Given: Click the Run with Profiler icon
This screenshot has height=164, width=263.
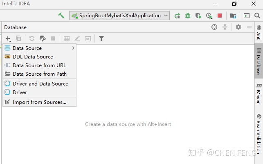Looking at the screenshot, I should (209, 16).
